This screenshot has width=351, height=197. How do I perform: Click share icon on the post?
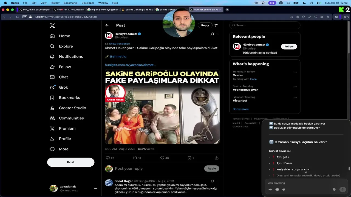tap(217, 158)
